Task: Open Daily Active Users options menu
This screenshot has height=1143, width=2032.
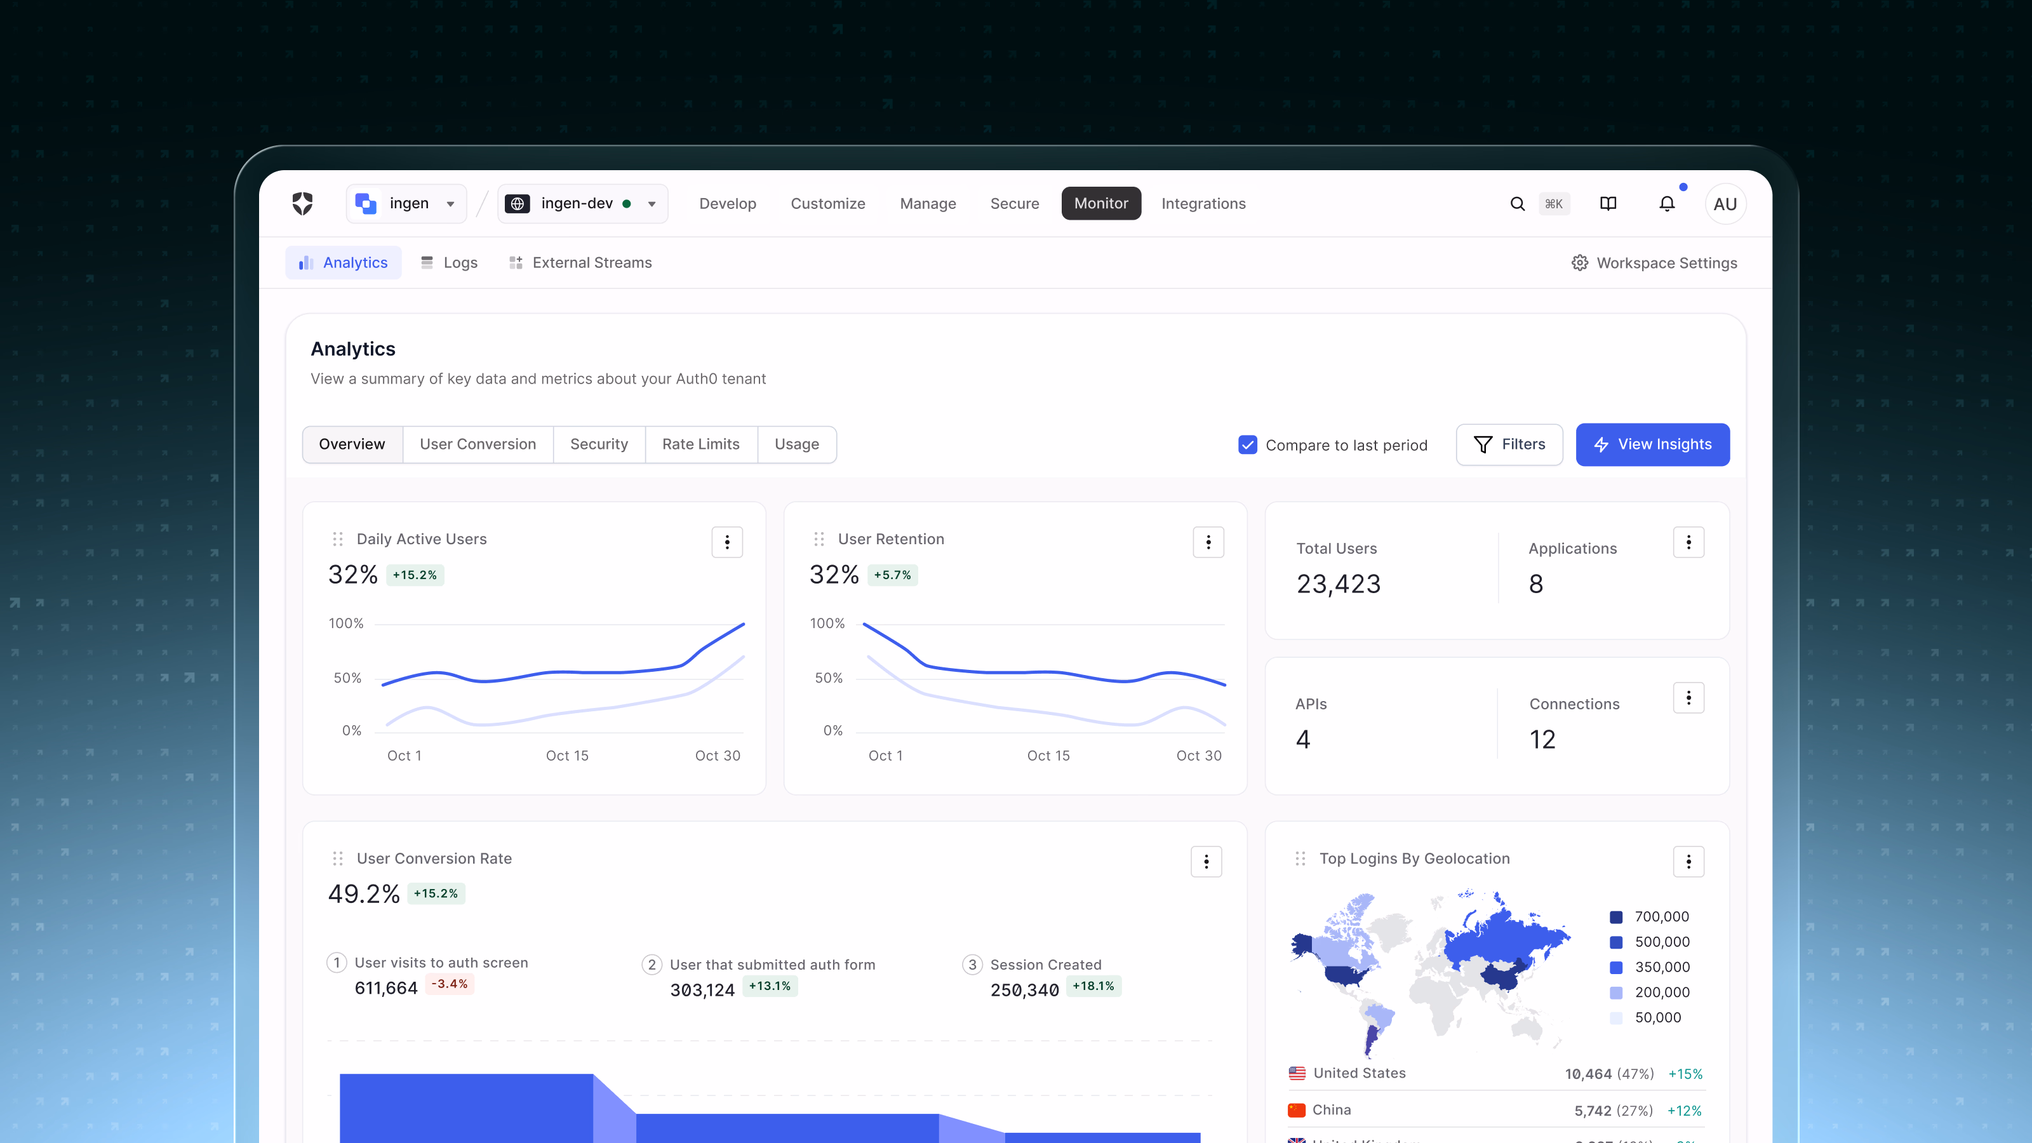Action: pos(727,542)
